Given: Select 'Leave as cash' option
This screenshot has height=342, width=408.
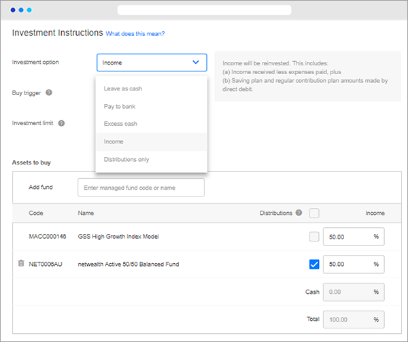Looking at the screenshot, I should click(123, 88).
